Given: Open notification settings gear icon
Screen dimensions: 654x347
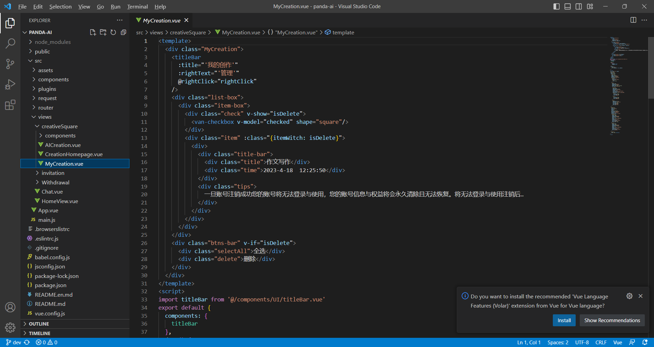Looking at the screenshot, I should [629, 296].
